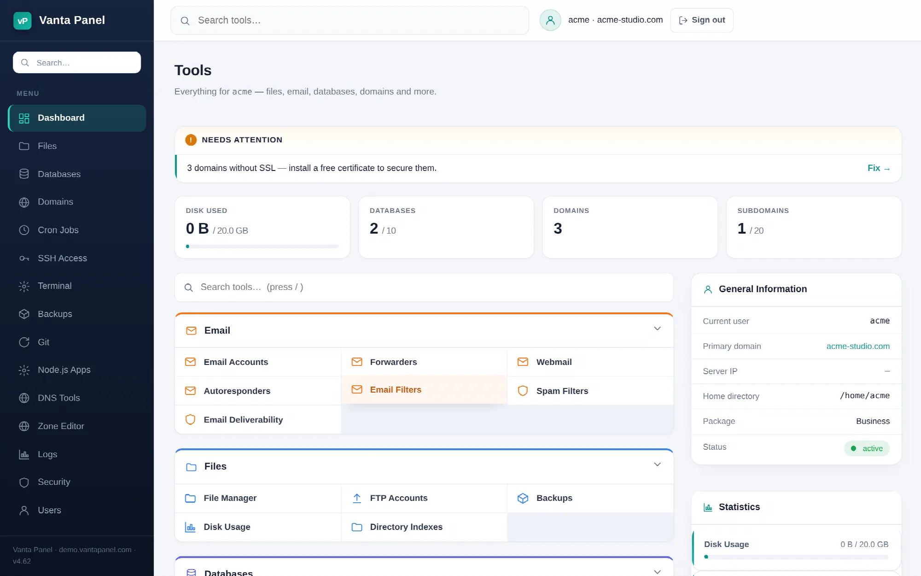Collapse the Databases section chevron
Image resolution: width=921 pixels, height=576 pixels.
tap(657, 571)
